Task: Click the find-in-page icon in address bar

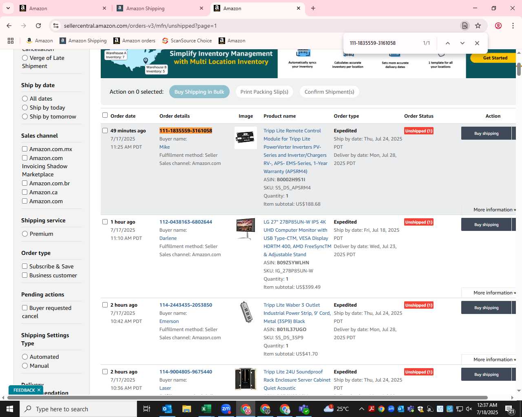Action: [465, 26]
